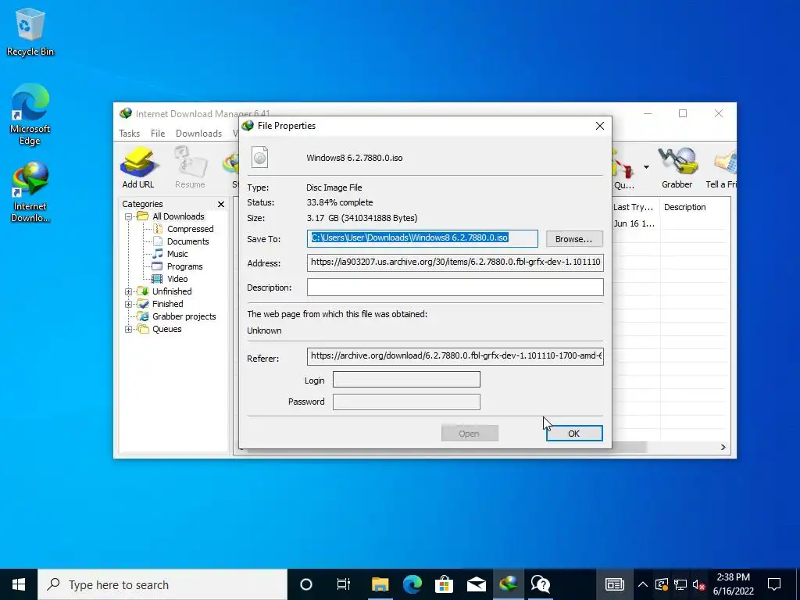Click the Password field

pyautogui.click(x=406, y=402)
